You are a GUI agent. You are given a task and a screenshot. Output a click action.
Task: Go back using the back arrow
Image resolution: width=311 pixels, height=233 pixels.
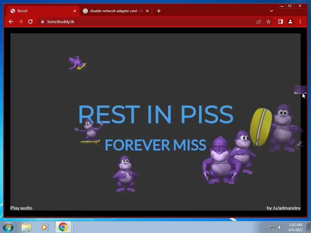tap(11, 22)
